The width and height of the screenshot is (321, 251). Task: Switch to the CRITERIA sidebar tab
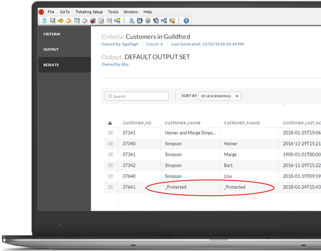(64, 34)
